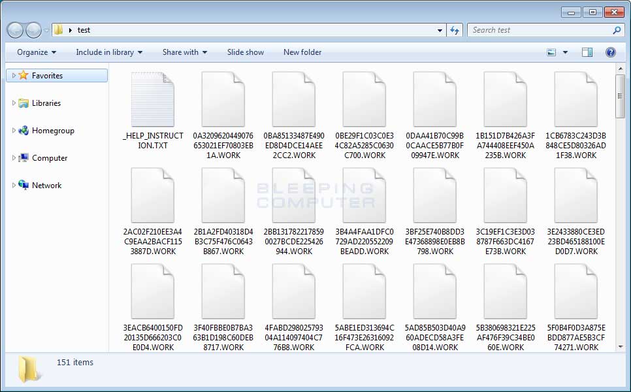Open the view options dropdown arrow

click(x=566, y=52)
